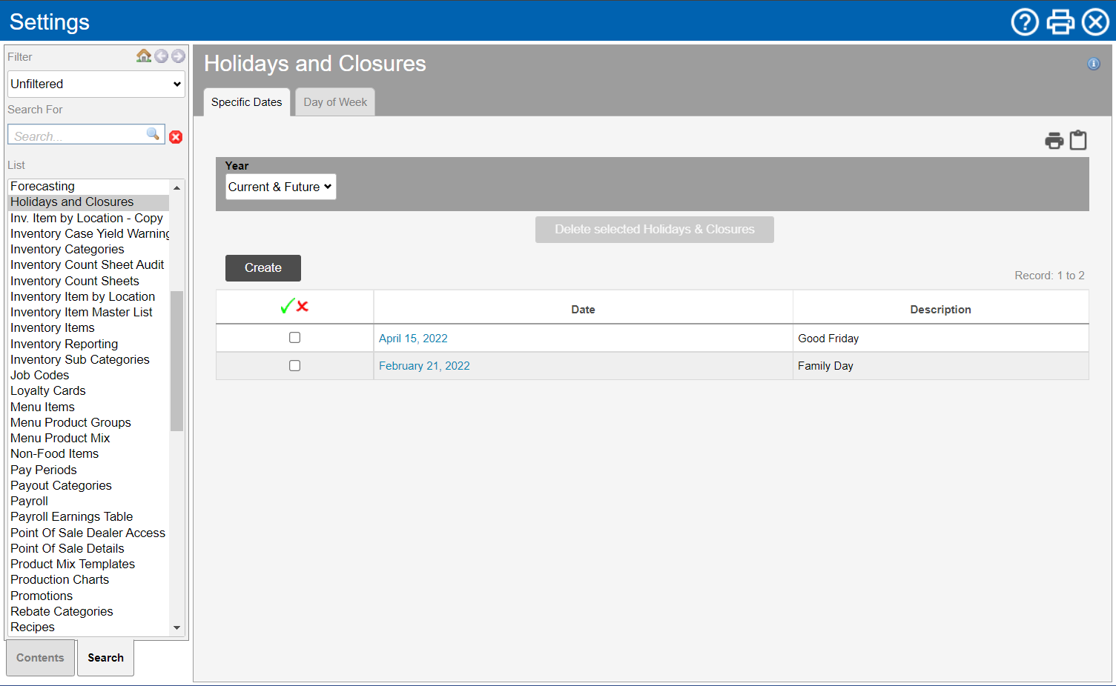Click the home icon in filter panel
The width and height of the screenshot is (1116, 686).
click(x=144, y=56)
